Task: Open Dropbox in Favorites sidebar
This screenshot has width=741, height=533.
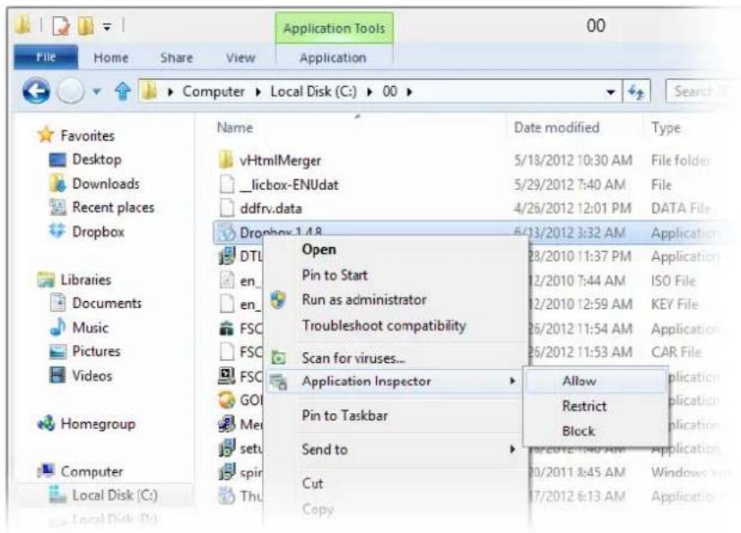Action: coord(98,232)
